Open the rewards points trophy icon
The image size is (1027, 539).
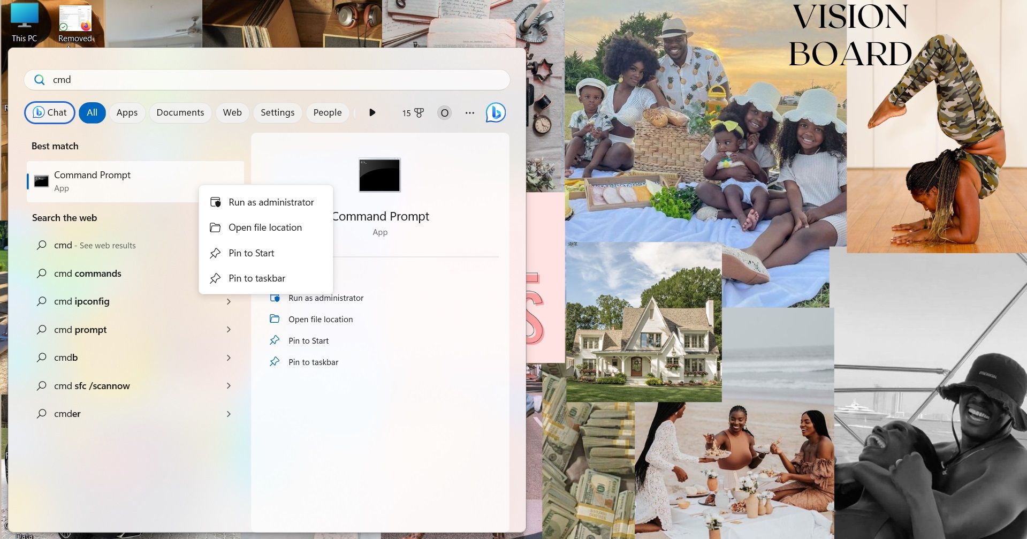[x=413, y=113]
